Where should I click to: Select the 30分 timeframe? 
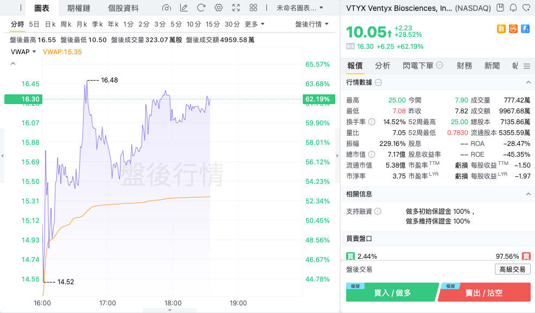[x=232, y=24]
